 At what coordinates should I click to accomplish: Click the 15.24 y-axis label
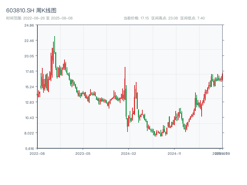(30, 87)
